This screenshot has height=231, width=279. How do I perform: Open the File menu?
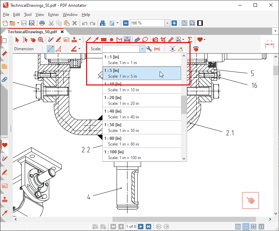click(6, 15)
